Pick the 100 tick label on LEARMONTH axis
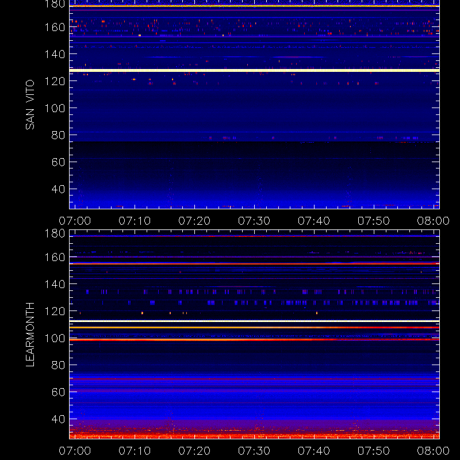 [55, 338]
